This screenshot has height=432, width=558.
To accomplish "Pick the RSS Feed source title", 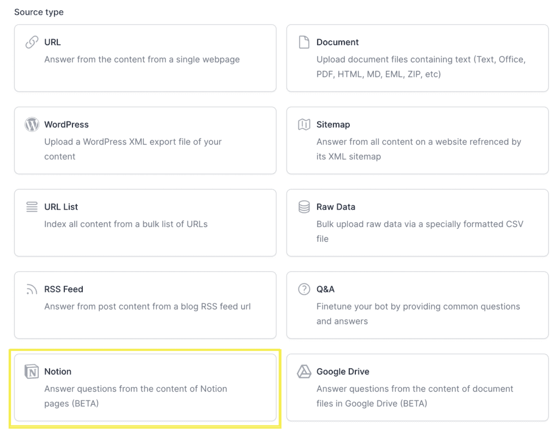I will pos(64,289).
